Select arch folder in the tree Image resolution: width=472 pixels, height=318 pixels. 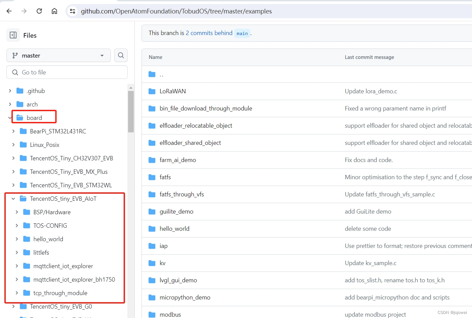[32, 104]
